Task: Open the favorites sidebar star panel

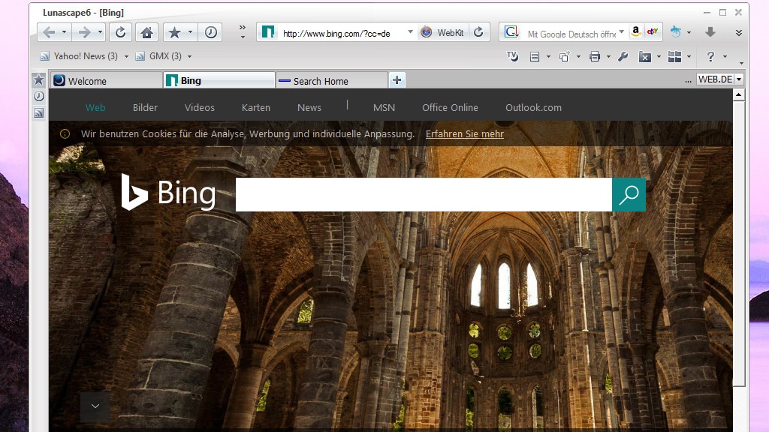Action: tap(39, 79)
